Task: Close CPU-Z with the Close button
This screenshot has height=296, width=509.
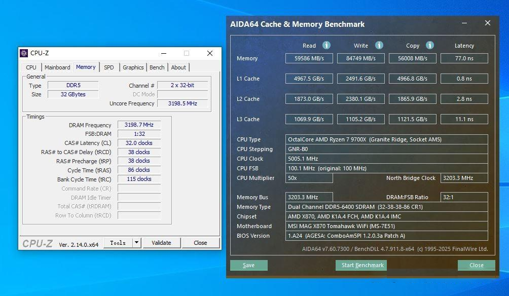Action: click(x=200, y=243)
